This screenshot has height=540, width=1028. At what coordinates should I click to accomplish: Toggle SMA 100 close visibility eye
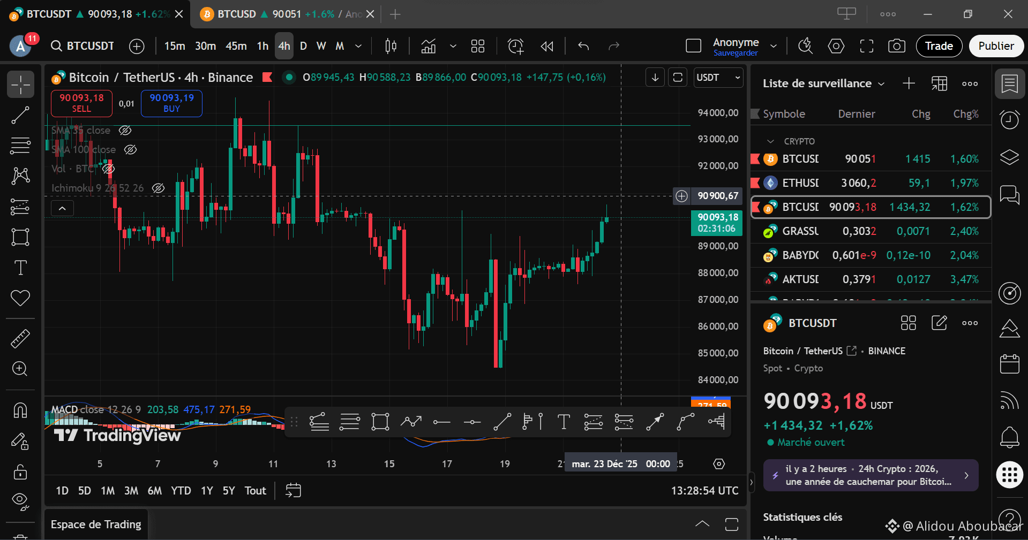(130, 149)
